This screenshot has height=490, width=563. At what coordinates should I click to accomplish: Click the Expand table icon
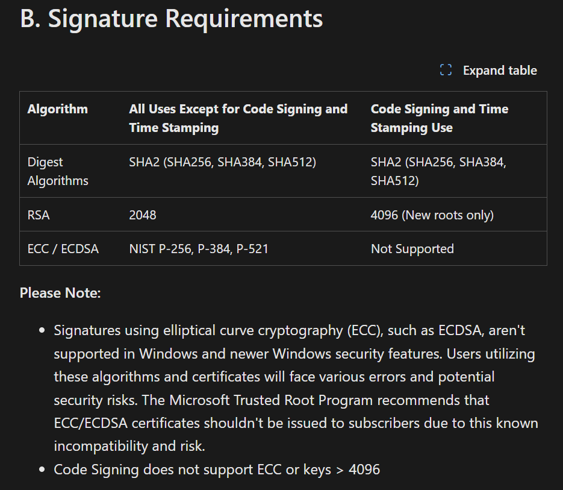click(446, 70)
